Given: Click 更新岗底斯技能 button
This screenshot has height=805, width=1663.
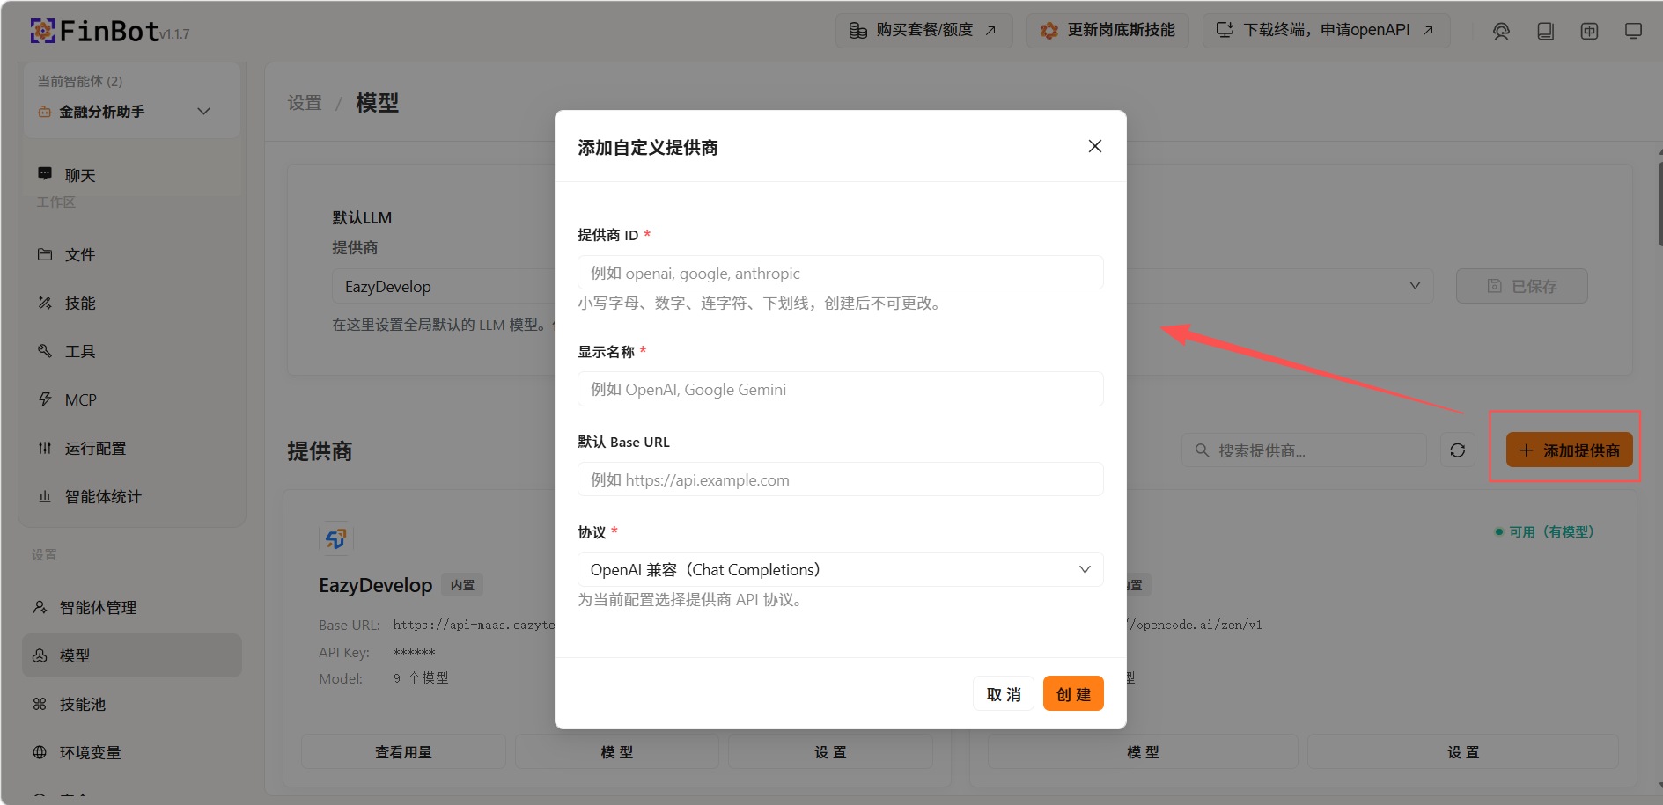Looking at the screenshot, I should [x=1107, y=30].
